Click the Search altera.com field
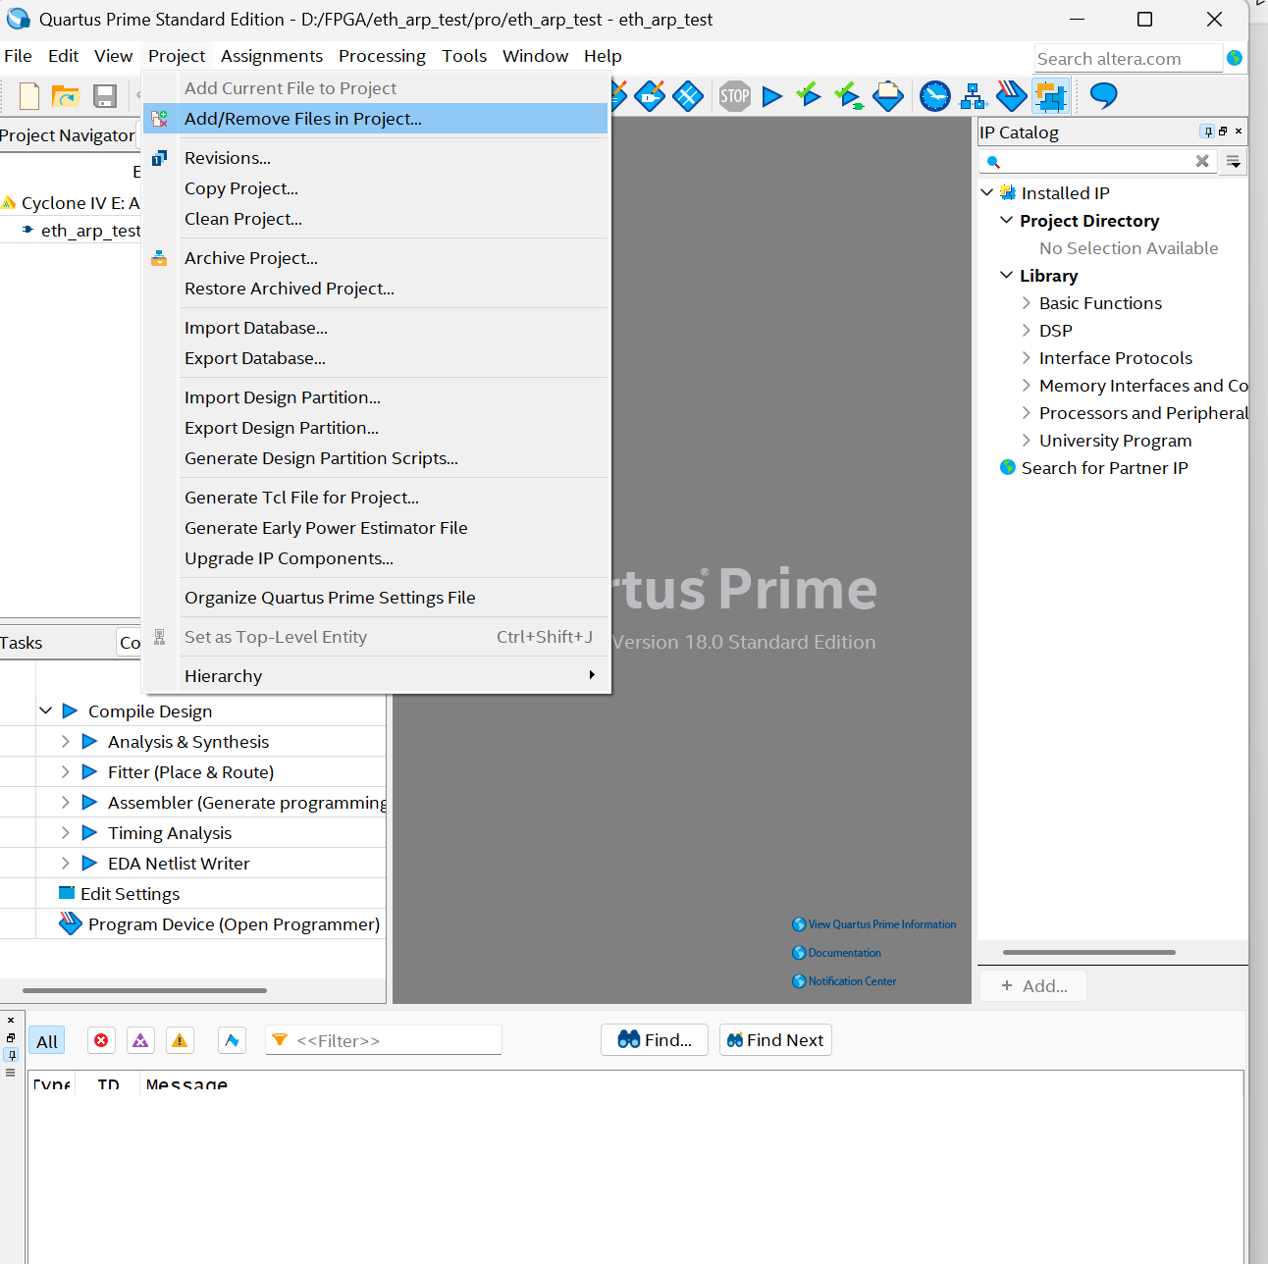Viewport: 1268px width, 1264px height. (x=1128, y=59)
